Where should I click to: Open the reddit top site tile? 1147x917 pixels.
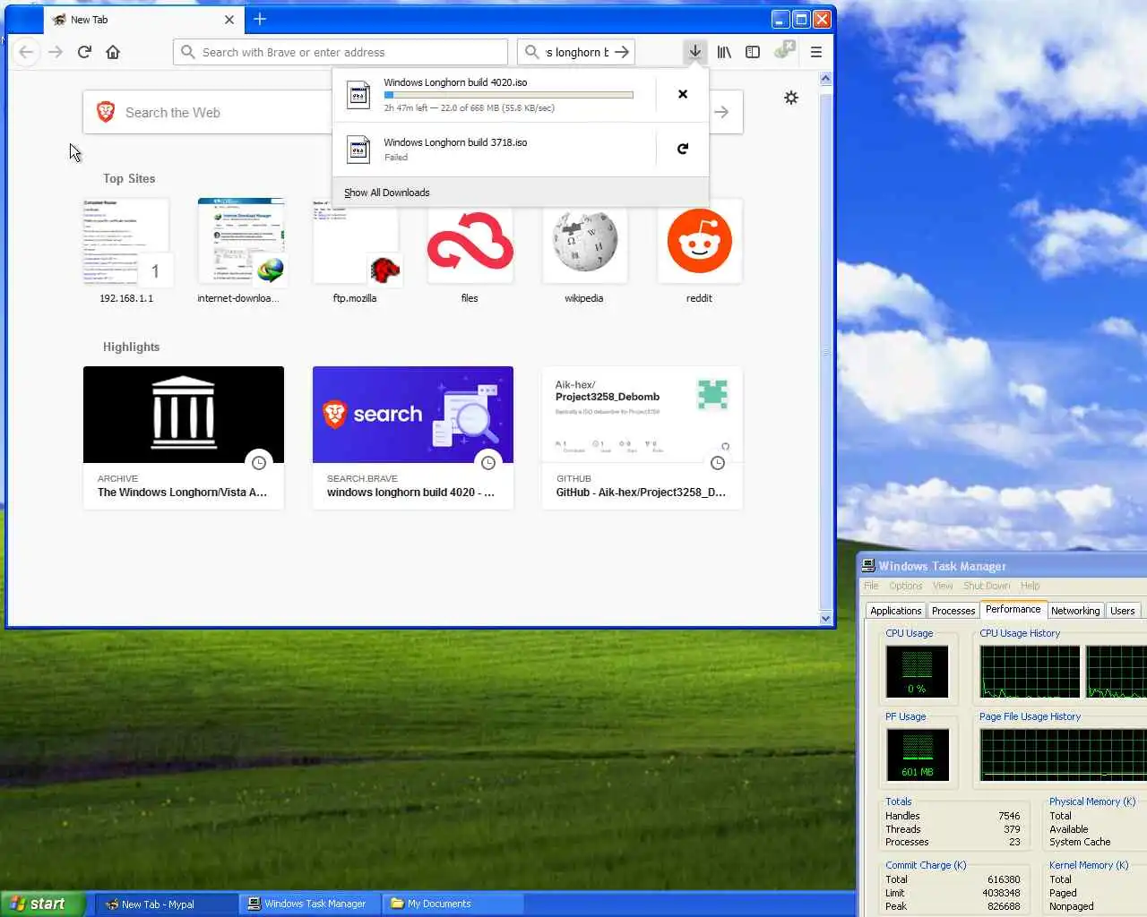point(699,253)
